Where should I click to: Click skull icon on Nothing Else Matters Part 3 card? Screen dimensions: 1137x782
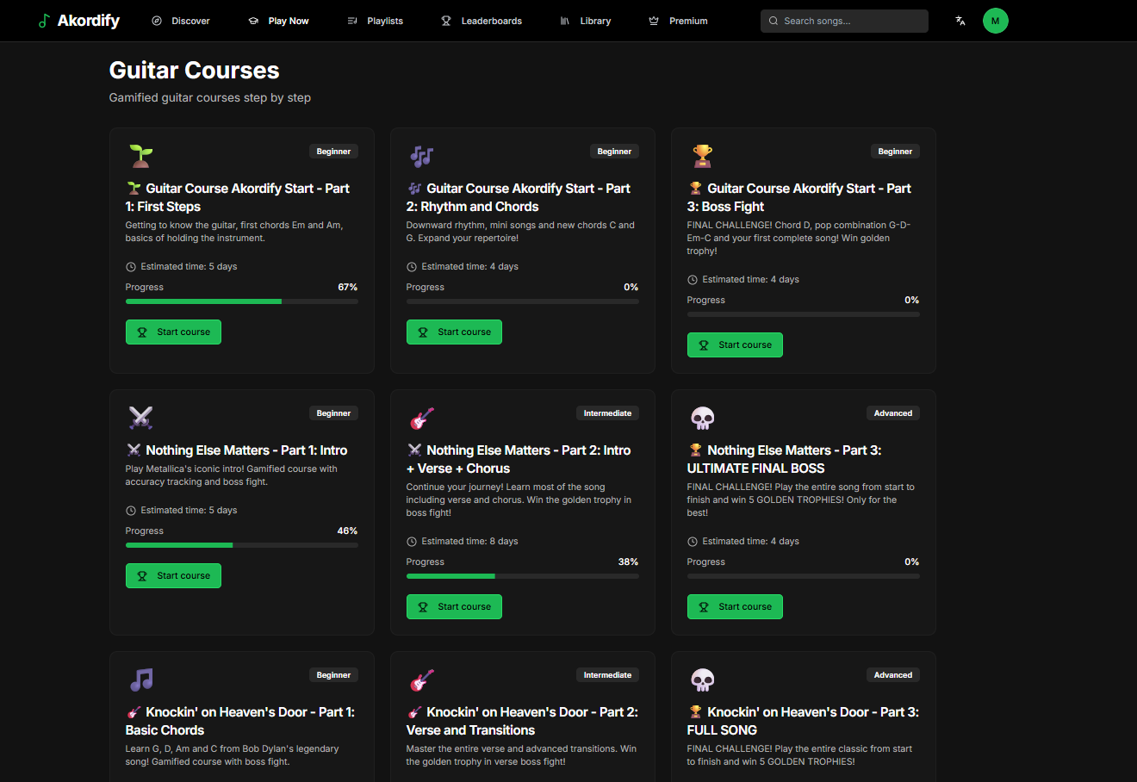(703, 418)
